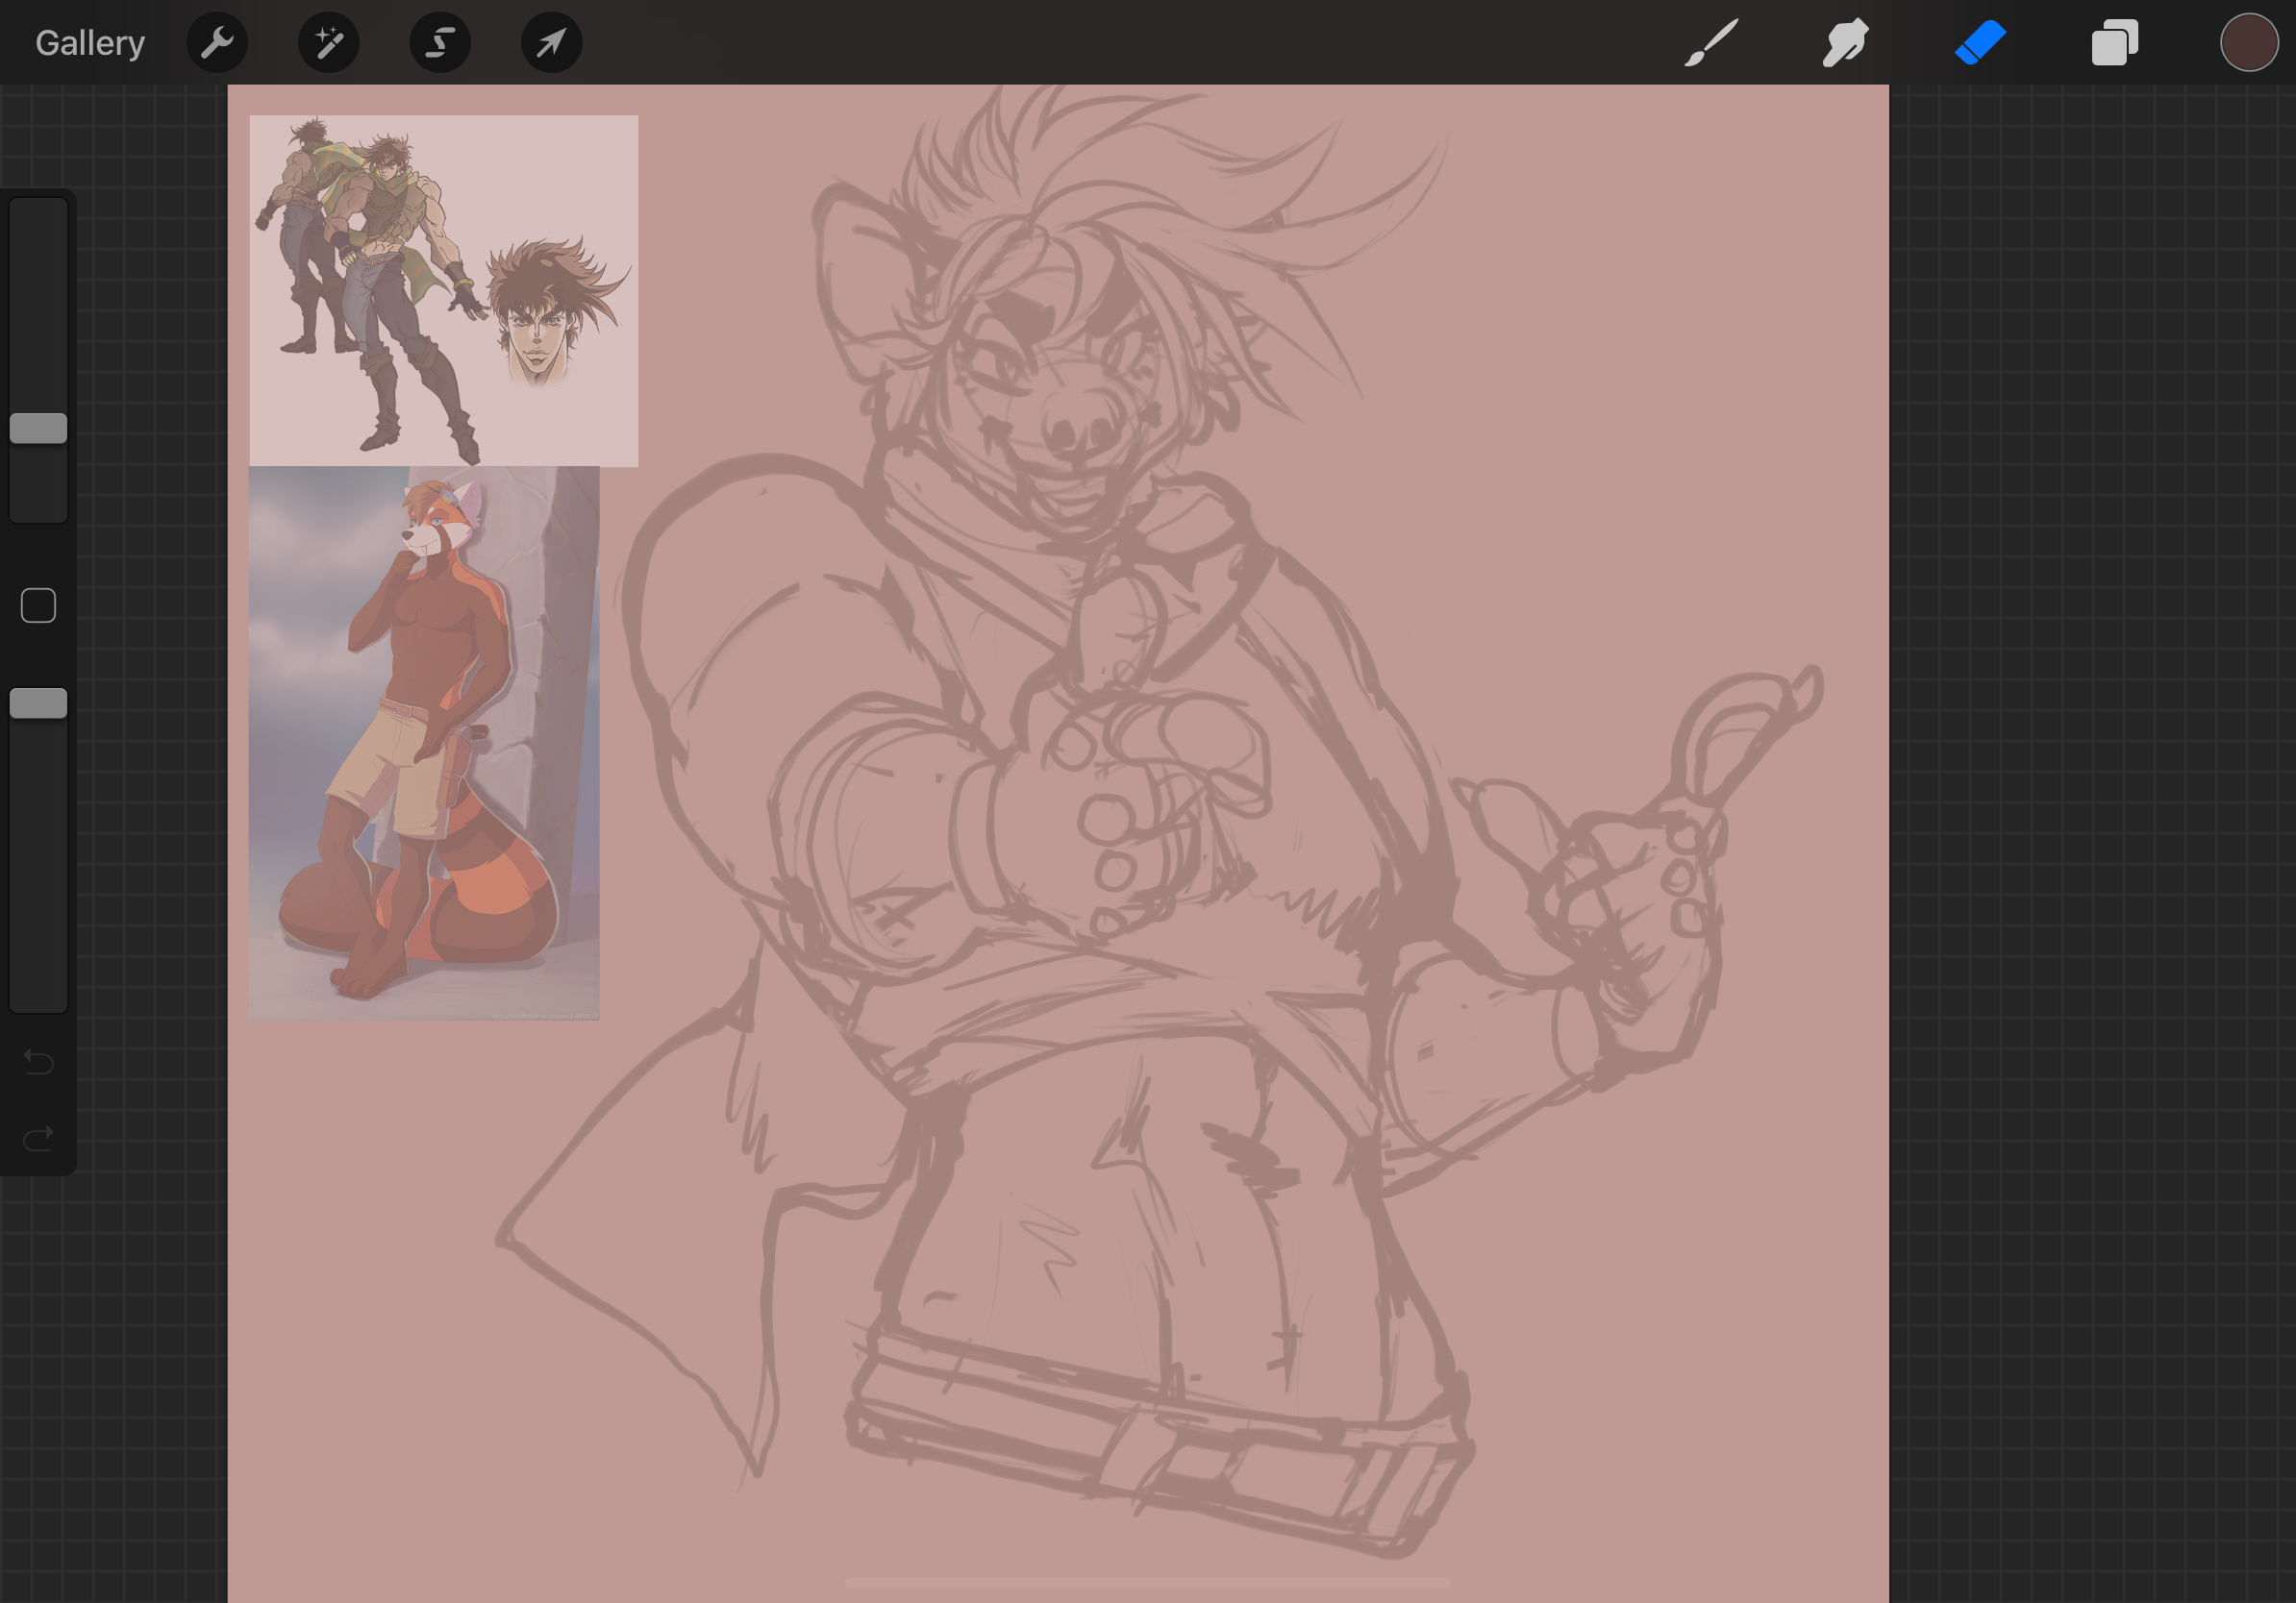Open the active color circle

pos(2248,43)
